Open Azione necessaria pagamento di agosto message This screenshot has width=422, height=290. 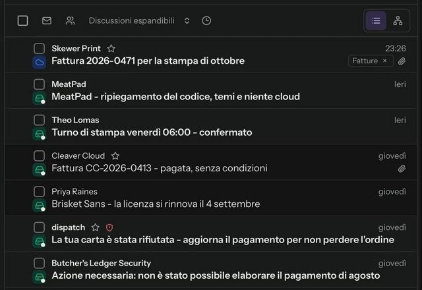(x=216, y=275)
